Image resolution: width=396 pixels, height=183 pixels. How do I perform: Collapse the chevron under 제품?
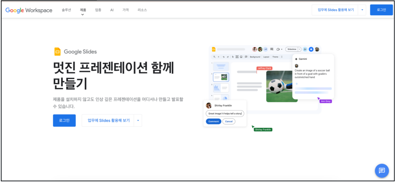click(x=83, y=15)
